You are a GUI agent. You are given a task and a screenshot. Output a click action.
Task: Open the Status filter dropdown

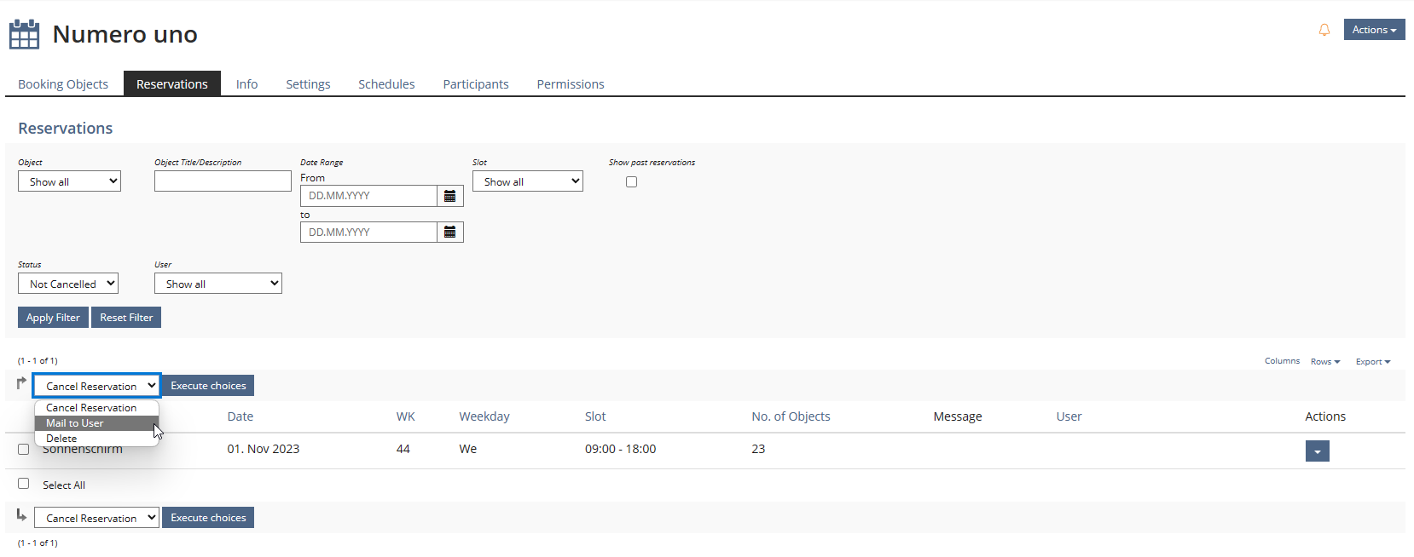pos(68,284)
